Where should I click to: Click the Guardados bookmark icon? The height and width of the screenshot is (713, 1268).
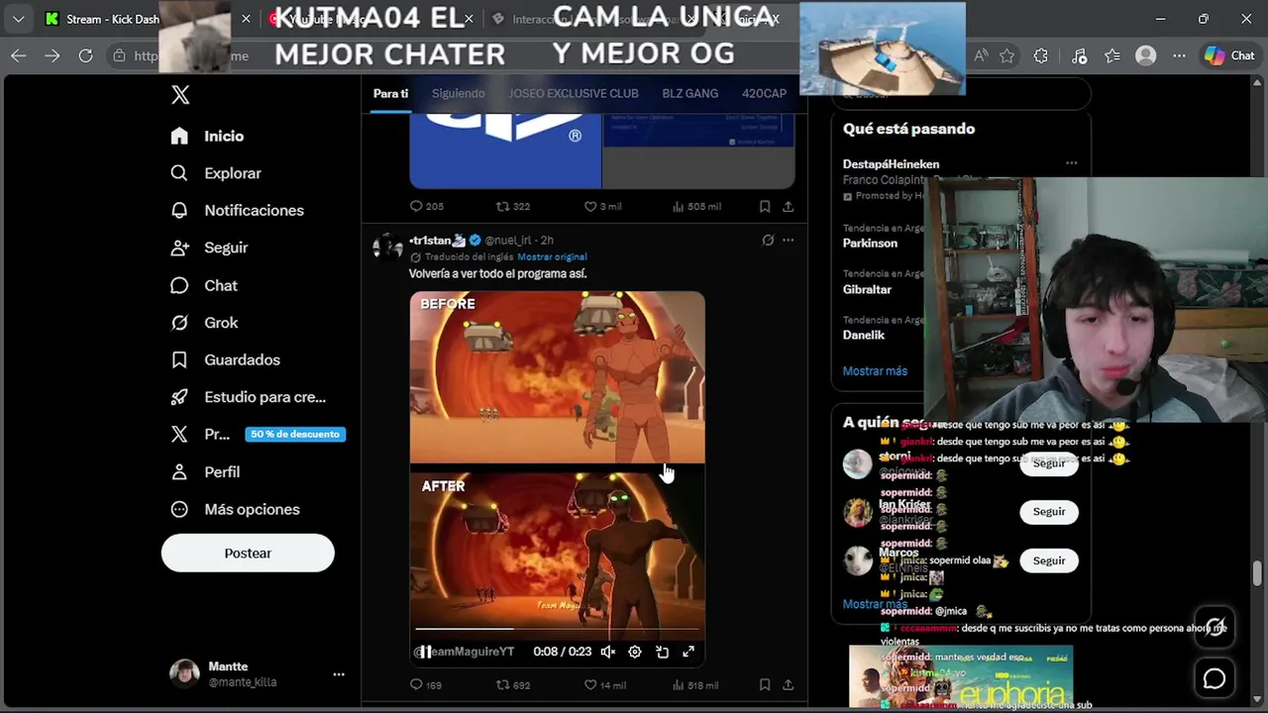[x=179, y=359]
